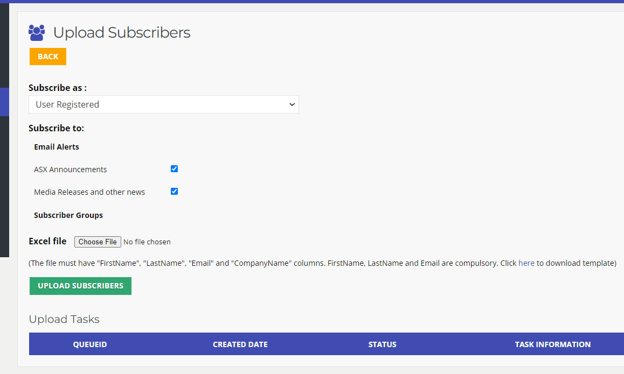The height and width of the screenshot is (374, 624).
Task: Click the No file chosen text
Action: [147, 242]
